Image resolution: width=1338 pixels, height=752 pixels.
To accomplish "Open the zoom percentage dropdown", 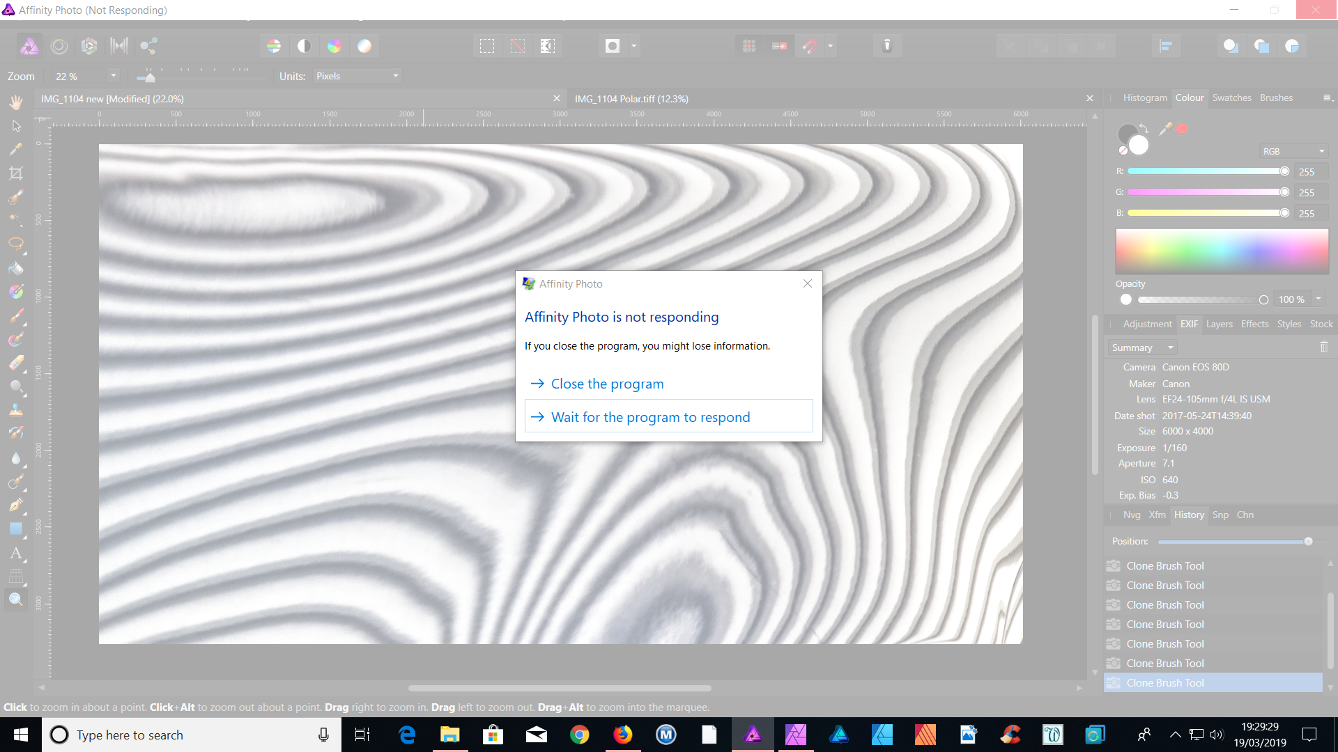I will pyautogui.click(x=113, y=76).
